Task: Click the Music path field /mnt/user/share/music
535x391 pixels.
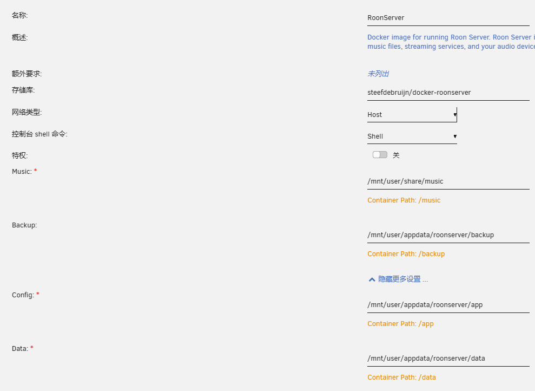Action: pyautogui.click(x=448, y=181)
